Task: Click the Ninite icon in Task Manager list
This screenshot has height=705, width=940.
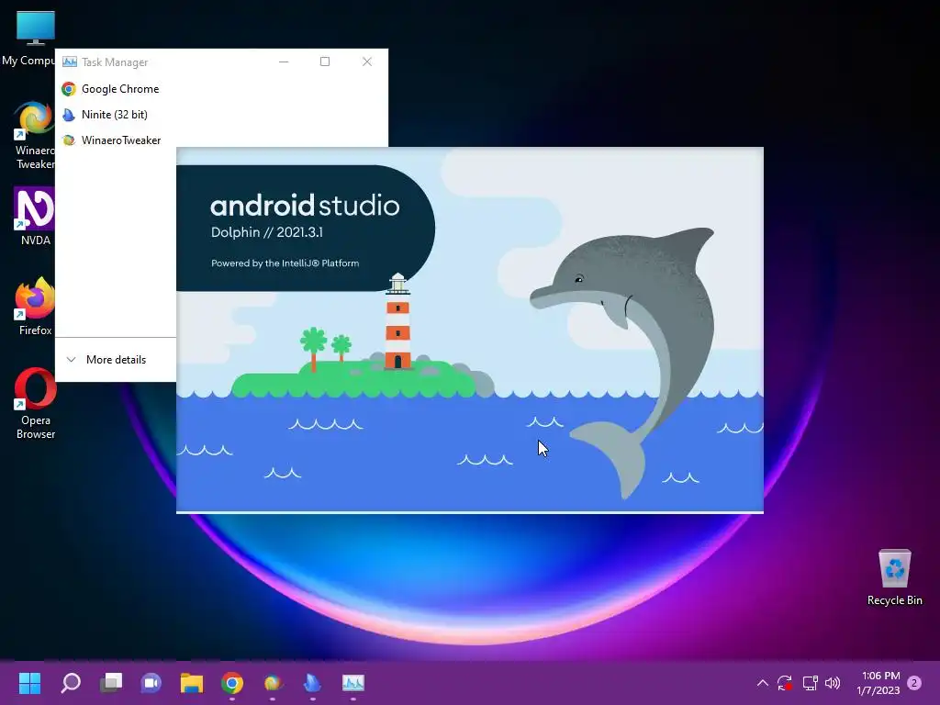Action: click(x=69, y=115)
